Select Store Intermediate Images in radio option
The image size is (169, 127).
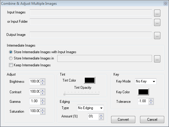point(31,58)
